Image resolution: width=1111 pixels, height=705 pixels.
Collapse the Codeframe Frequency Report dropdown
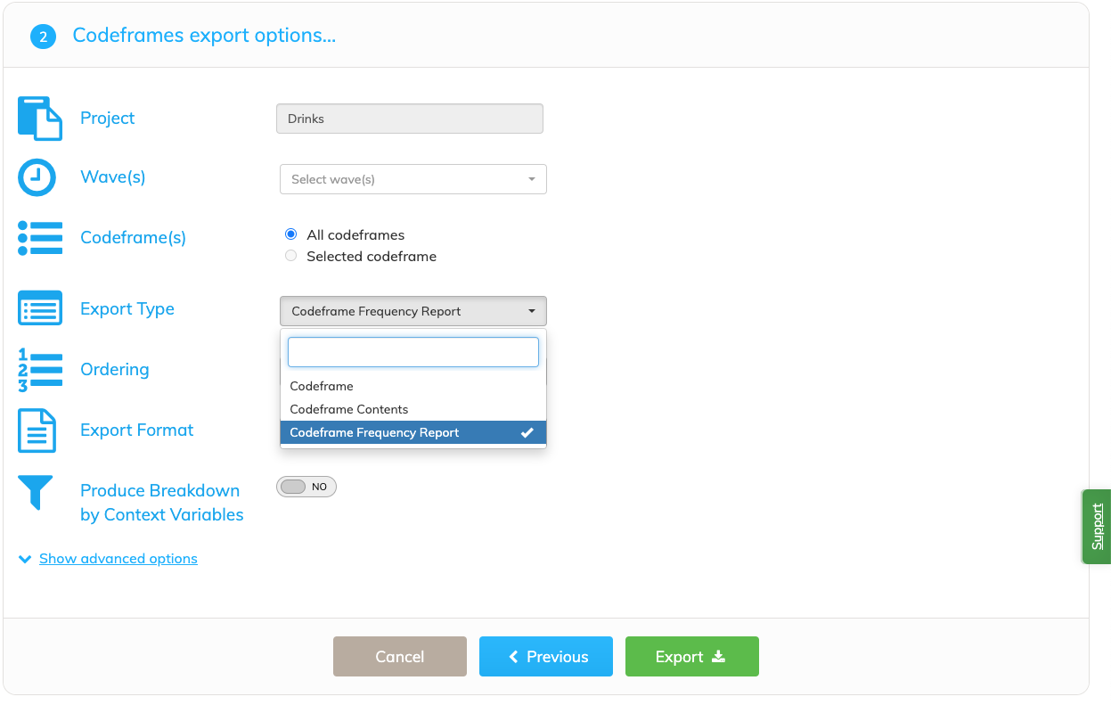coord(413,311)
